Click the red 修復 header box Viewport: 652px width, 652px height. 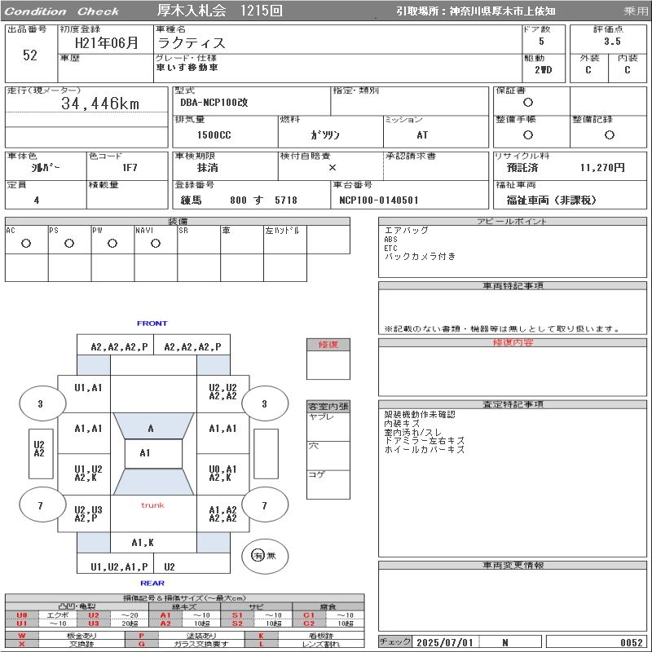[x=328, y=345]
